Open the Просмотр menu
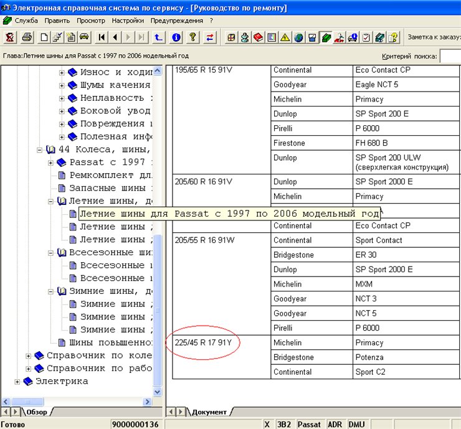 [91, 21]
